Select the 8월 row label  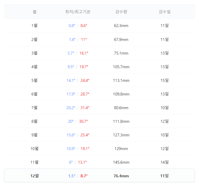34,121
